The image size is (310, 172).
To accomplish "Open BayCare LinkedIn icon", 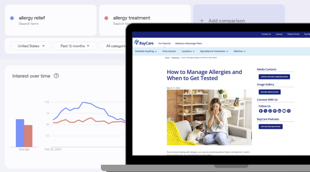I will (x=279, y=111).
